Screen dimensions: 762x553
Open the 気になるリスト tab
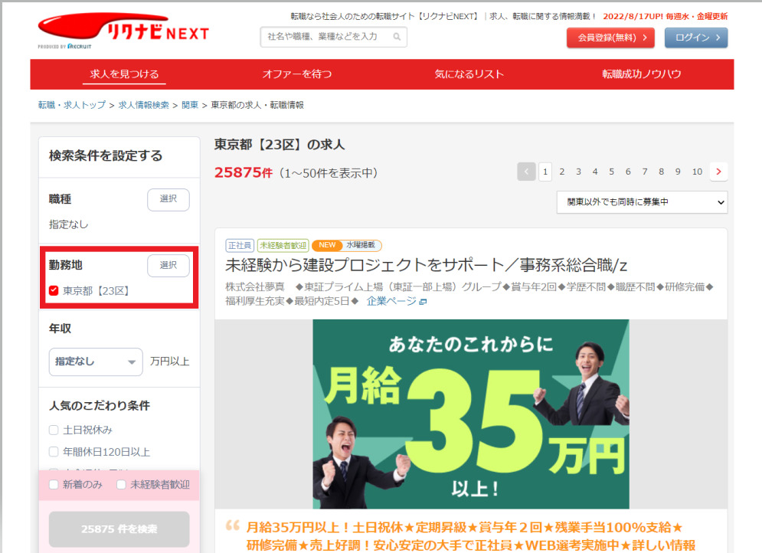[469, 74]
